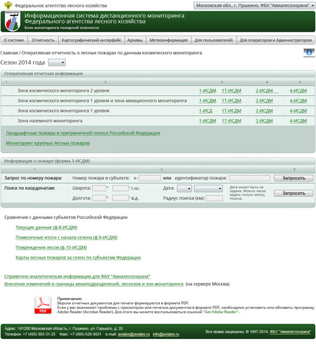Open 'Мониторинг крупных лесных пожаров' link

tap(48, 143)
